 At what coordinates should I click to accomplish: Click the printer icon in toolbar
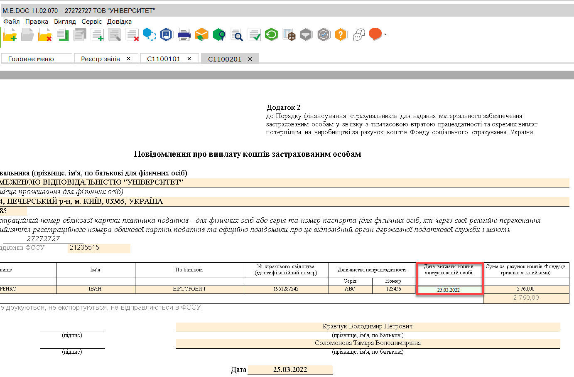(184, 35)
